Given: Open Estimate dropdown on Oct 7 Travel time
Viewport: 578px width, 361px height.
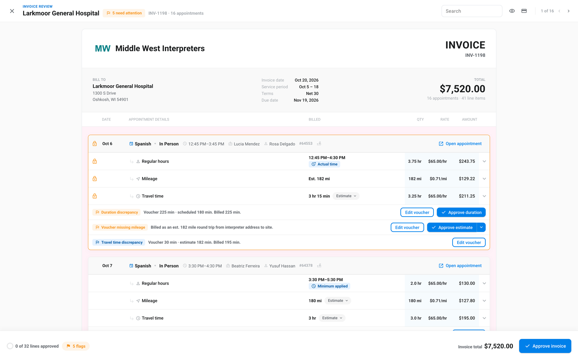Looking at the screenshot, I should [x=332, y=318].
